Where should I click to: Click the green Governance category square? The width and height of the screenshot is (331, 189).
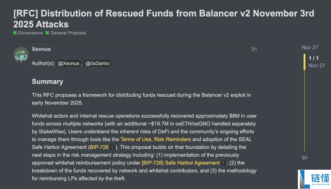(x=15, y=33)
